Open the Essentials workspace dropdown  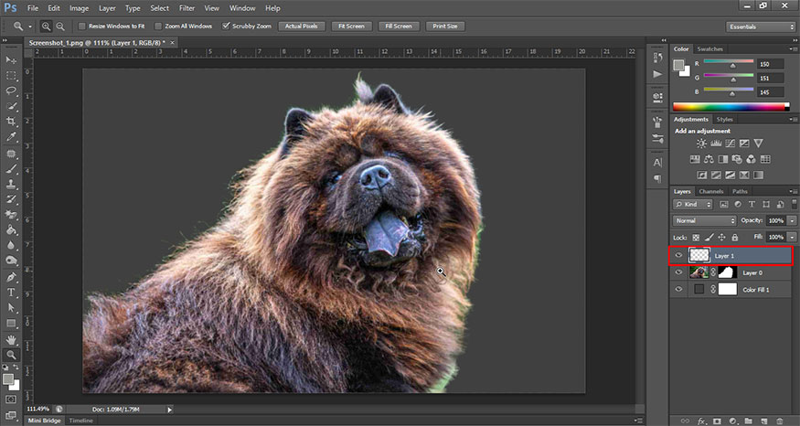[x=760, y=27]
